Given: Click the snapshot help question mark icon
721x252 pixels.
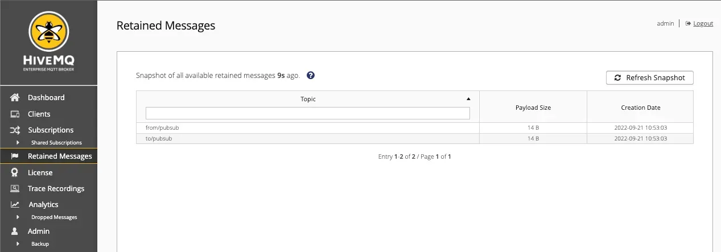Looking at the screenshot, I should (x=311, y=75).
